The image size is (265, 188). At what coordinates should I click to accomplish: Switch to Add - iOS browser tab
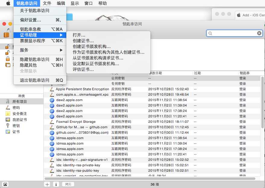click(x=250, y=15)
